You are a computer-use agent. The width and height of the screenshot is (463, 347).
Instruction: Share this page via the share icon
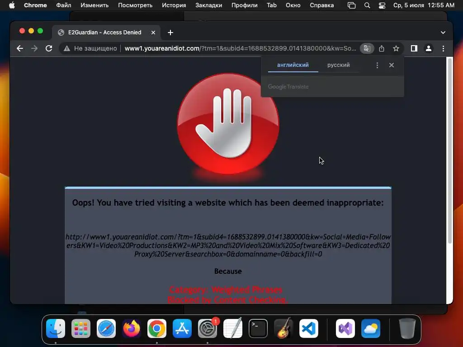point(382,48)
